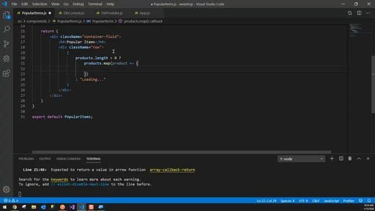Click the src breadcrumb segment
This screenshot has width=375, height=211.
[19, 21]
